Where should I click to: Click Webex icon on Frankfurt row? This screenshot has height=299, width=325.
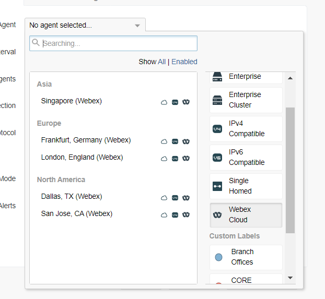[x=186, y=141]
